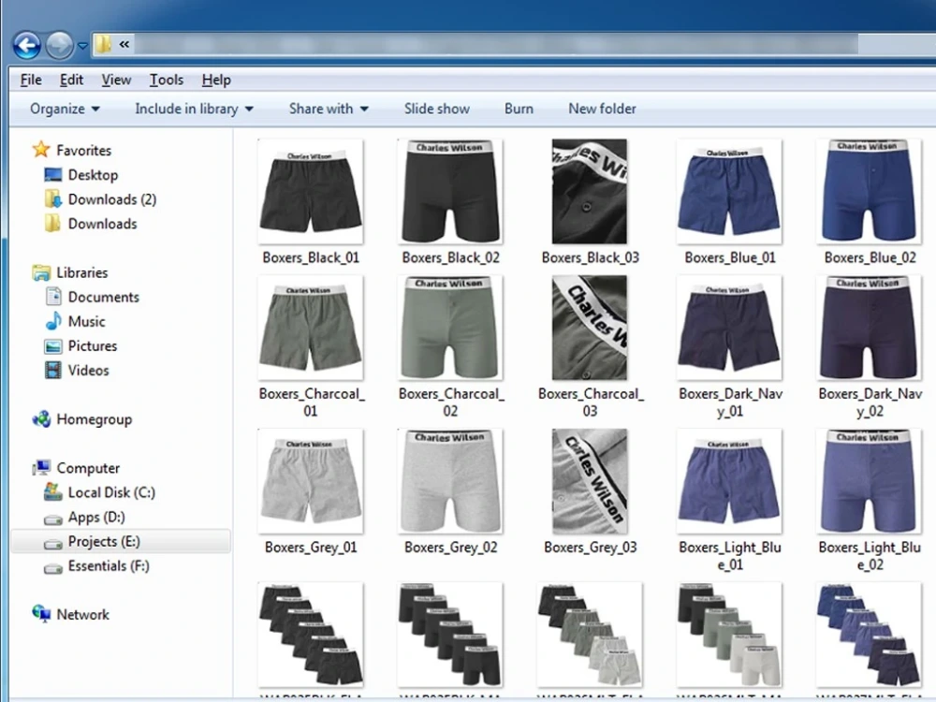936x702 pixels.
Task: Select the Boxers_Charcoal_02 thumbnail
Action: tap(451, 327)
